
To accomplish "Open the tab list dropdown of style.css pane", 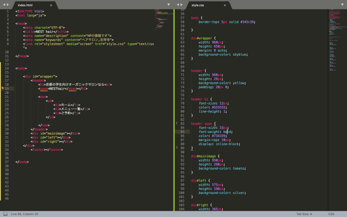I will click(x=342, y=5).
